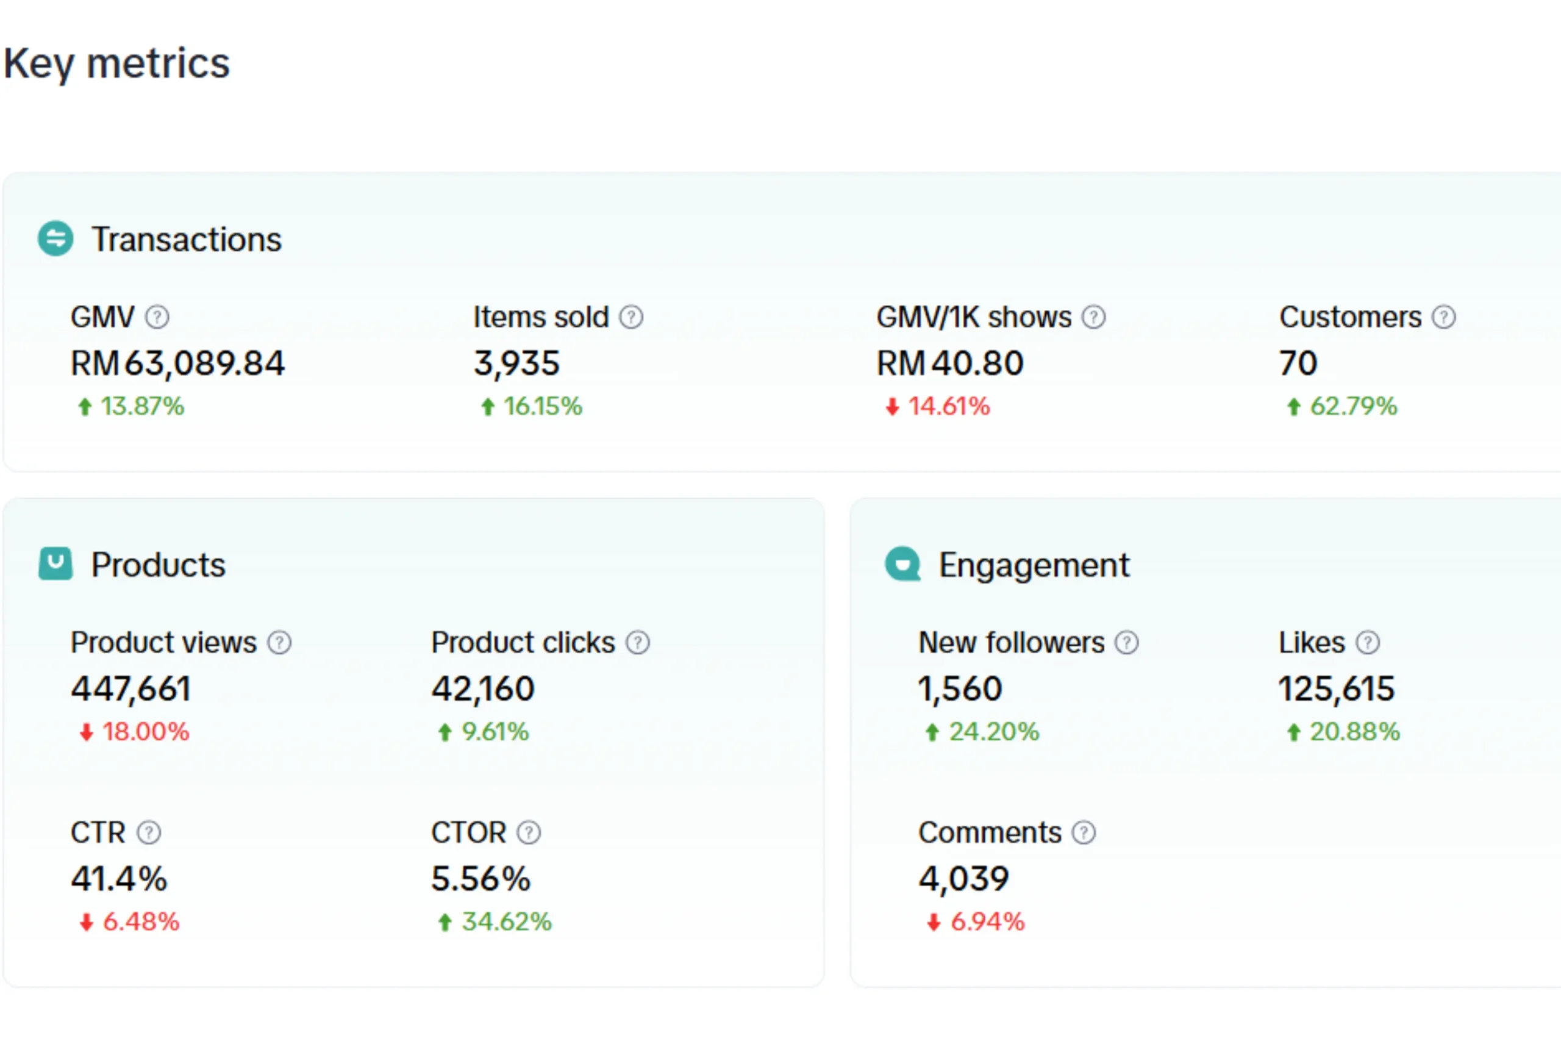Click the CTOR help icon

(528, 832)
